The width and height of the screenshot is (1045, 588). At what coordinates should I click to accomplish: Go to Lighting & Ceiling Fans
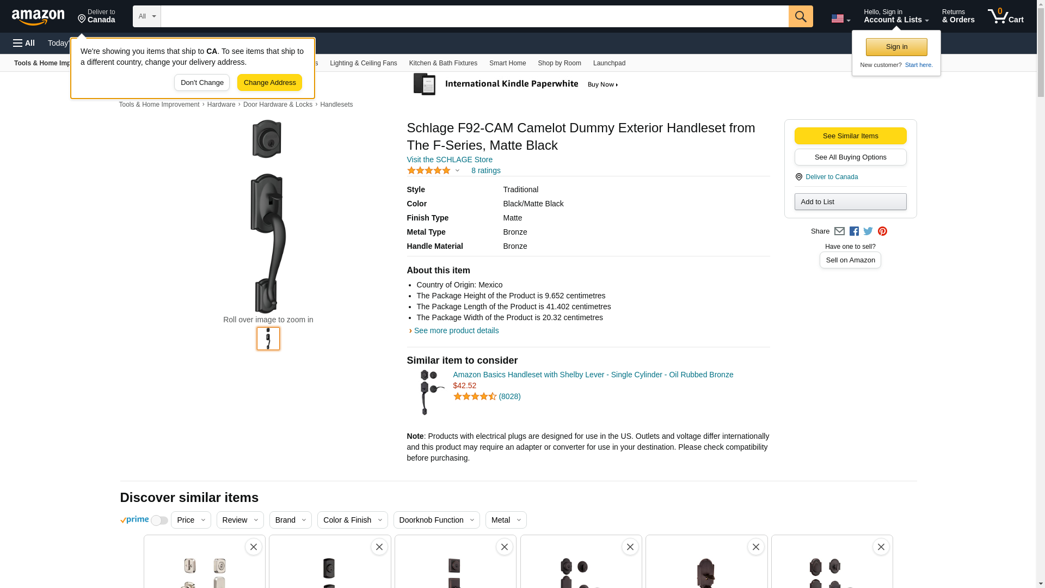[363, 63]
